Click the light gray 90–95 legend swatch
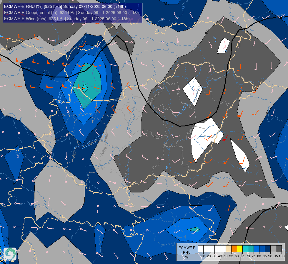Image resolution: width=288 pixels, height=264 pixels. point(273,249)
